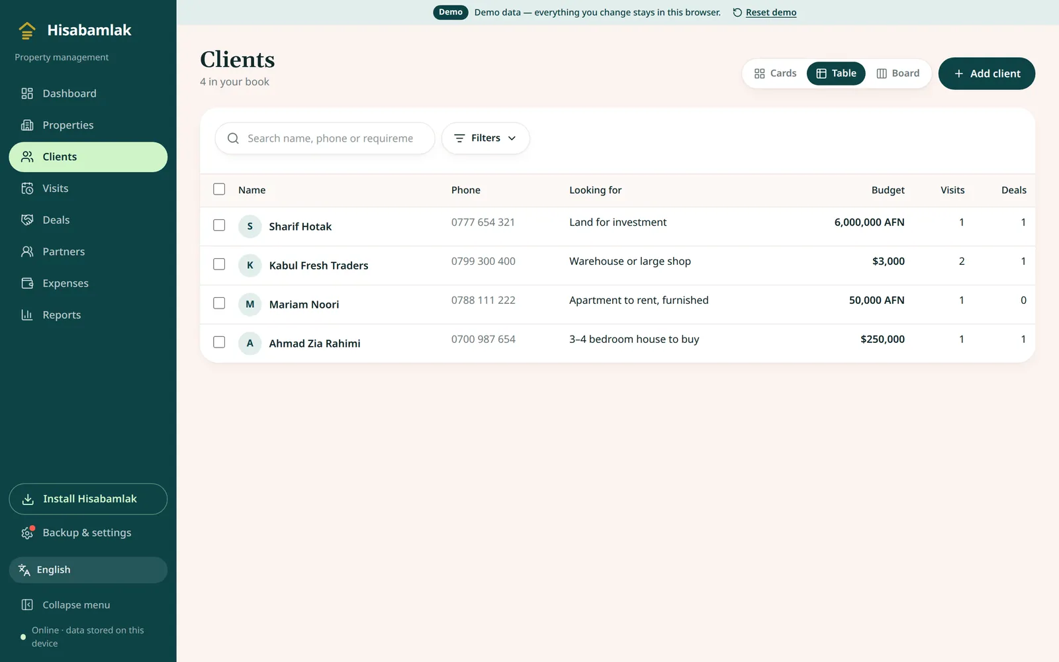This screenshot has height=662, width=1059.
Task: Click the search magnifier icon
Action: point(233,138)
